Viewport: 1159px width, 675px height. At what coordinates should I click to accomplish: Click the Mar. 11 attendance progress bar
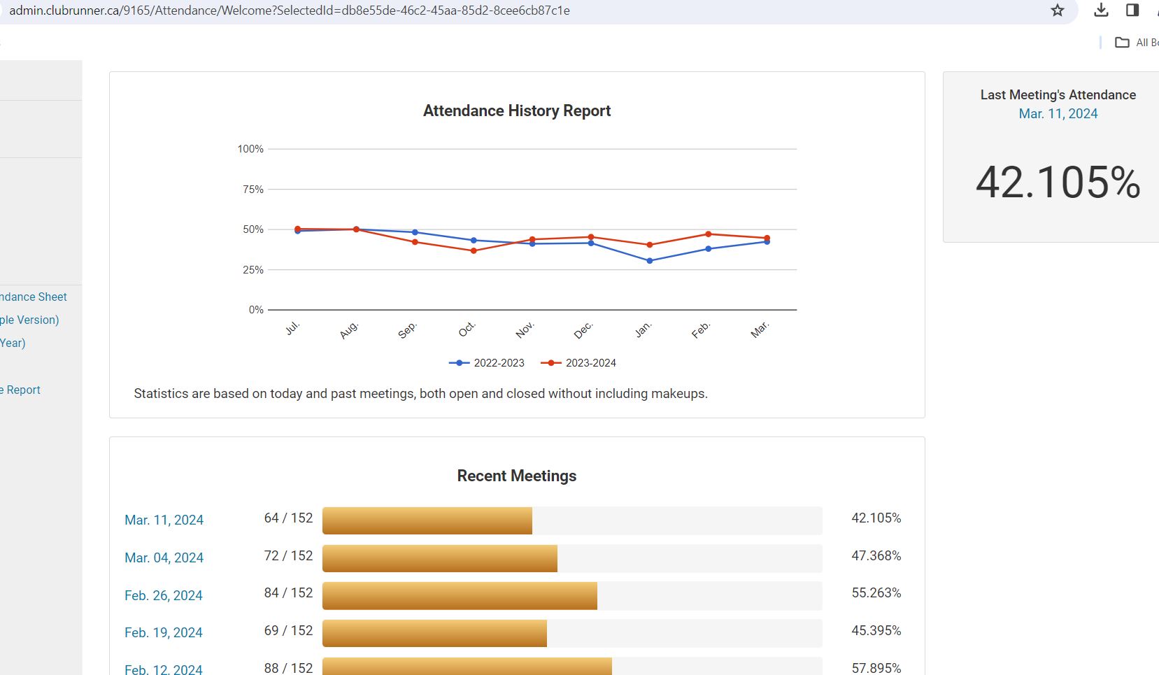572,520
